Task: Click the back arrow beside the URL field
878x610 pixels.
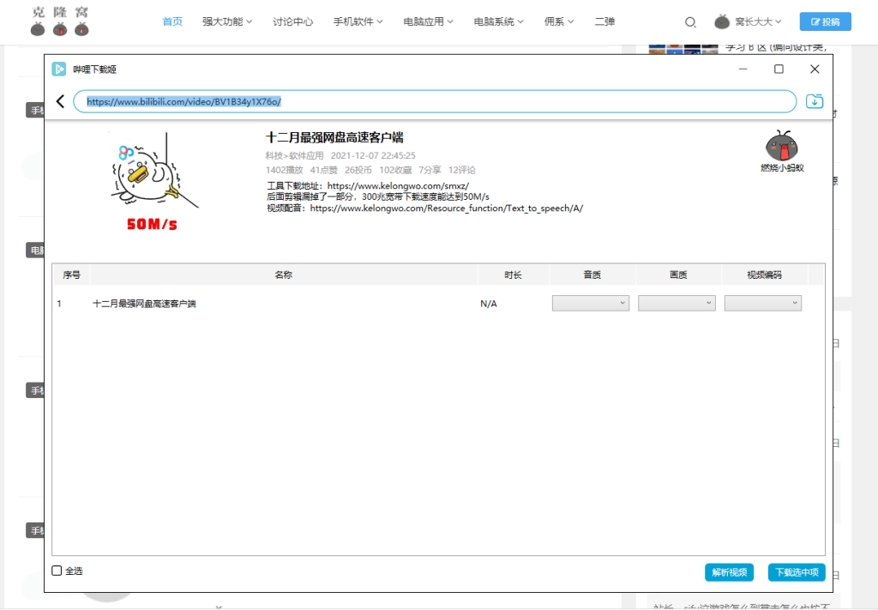Action: (x=61, y=101)
